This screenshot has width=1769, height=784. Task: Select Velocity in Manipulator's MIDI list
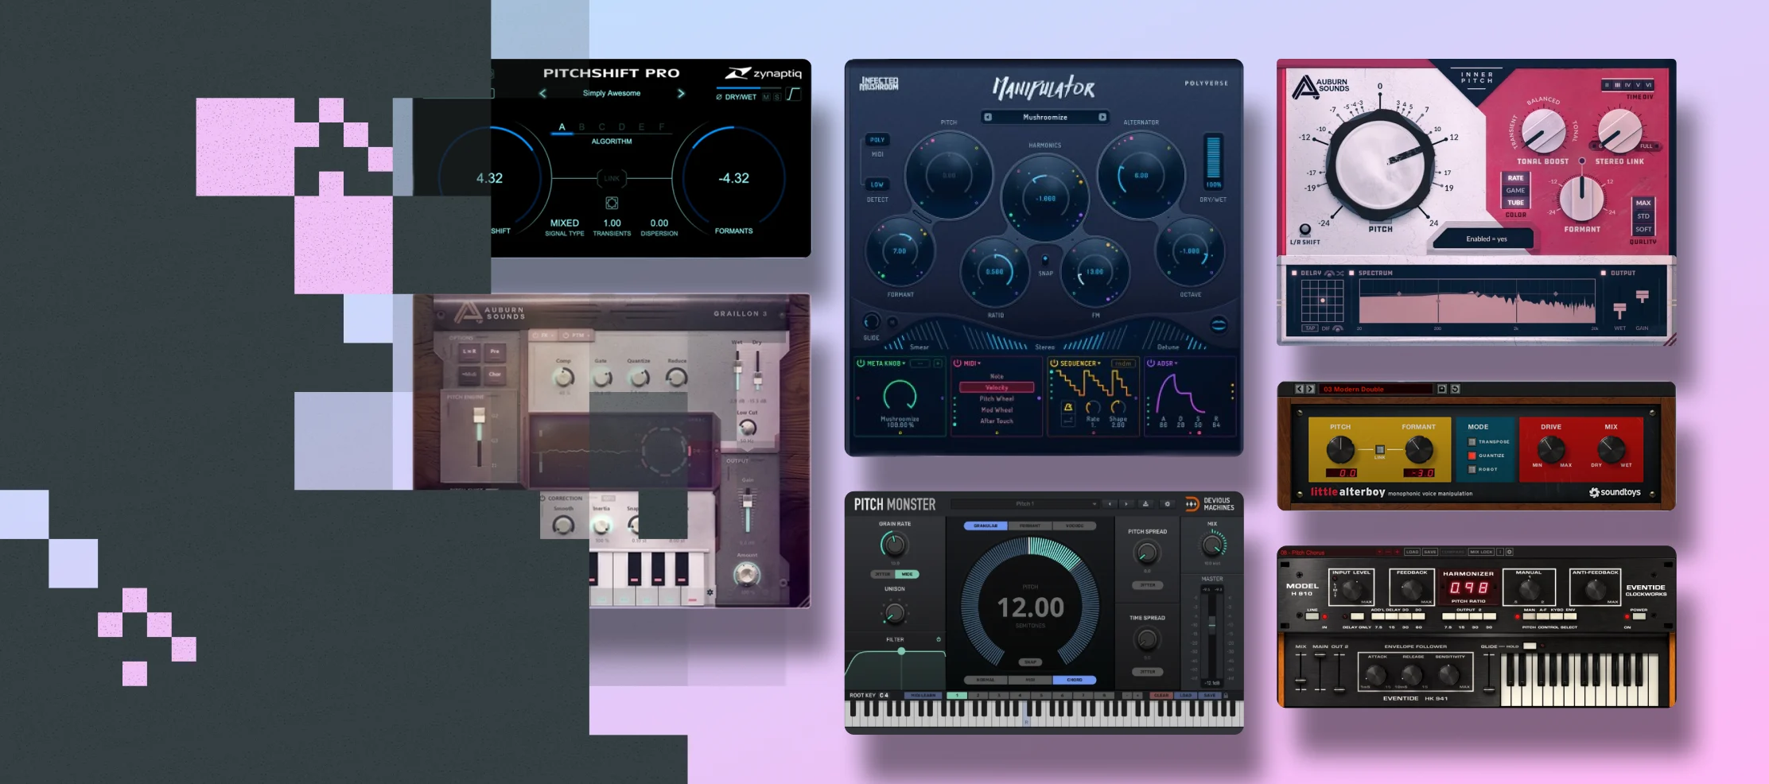click(997, 387)
